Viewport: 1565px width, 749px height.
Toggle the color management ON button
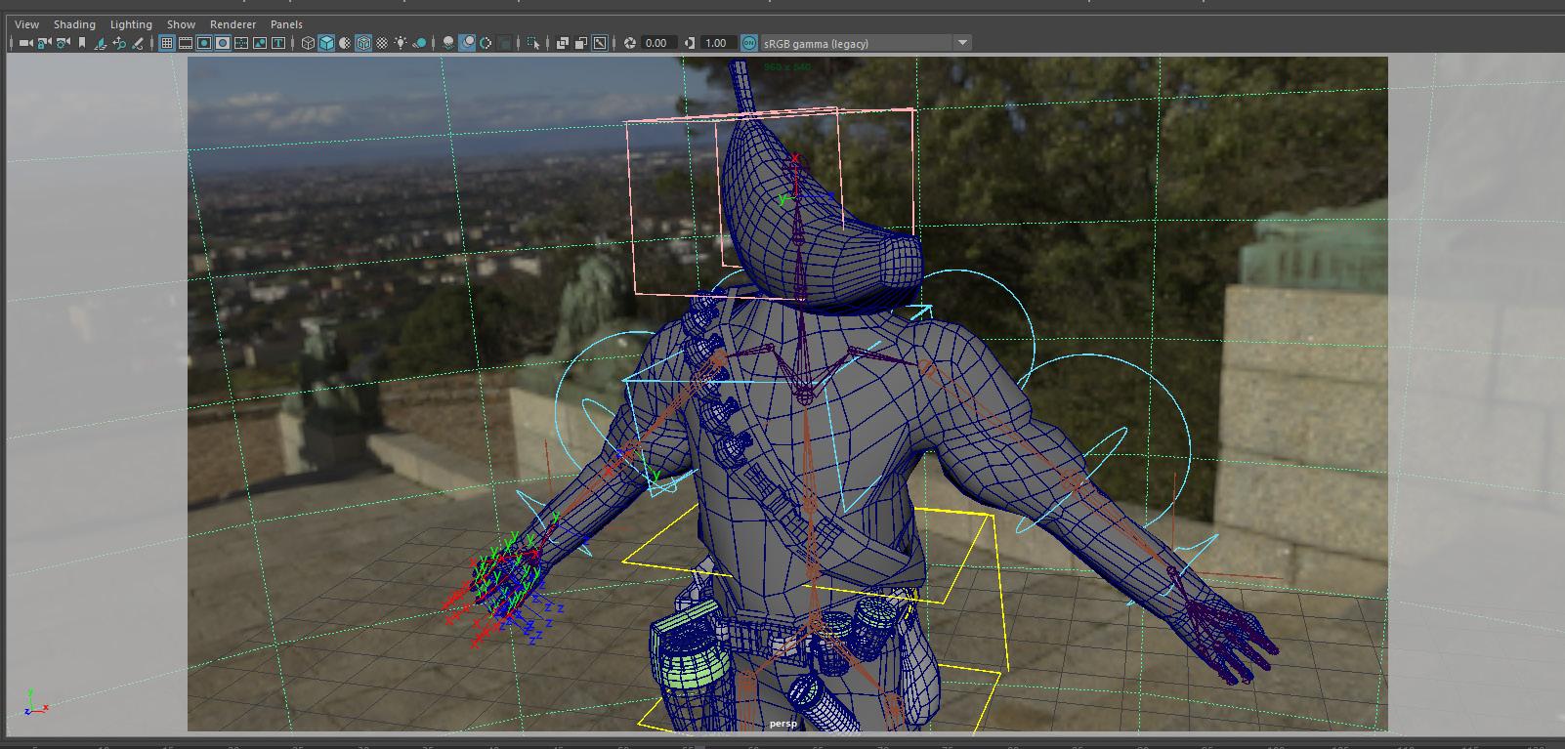(x=748, y=43)
